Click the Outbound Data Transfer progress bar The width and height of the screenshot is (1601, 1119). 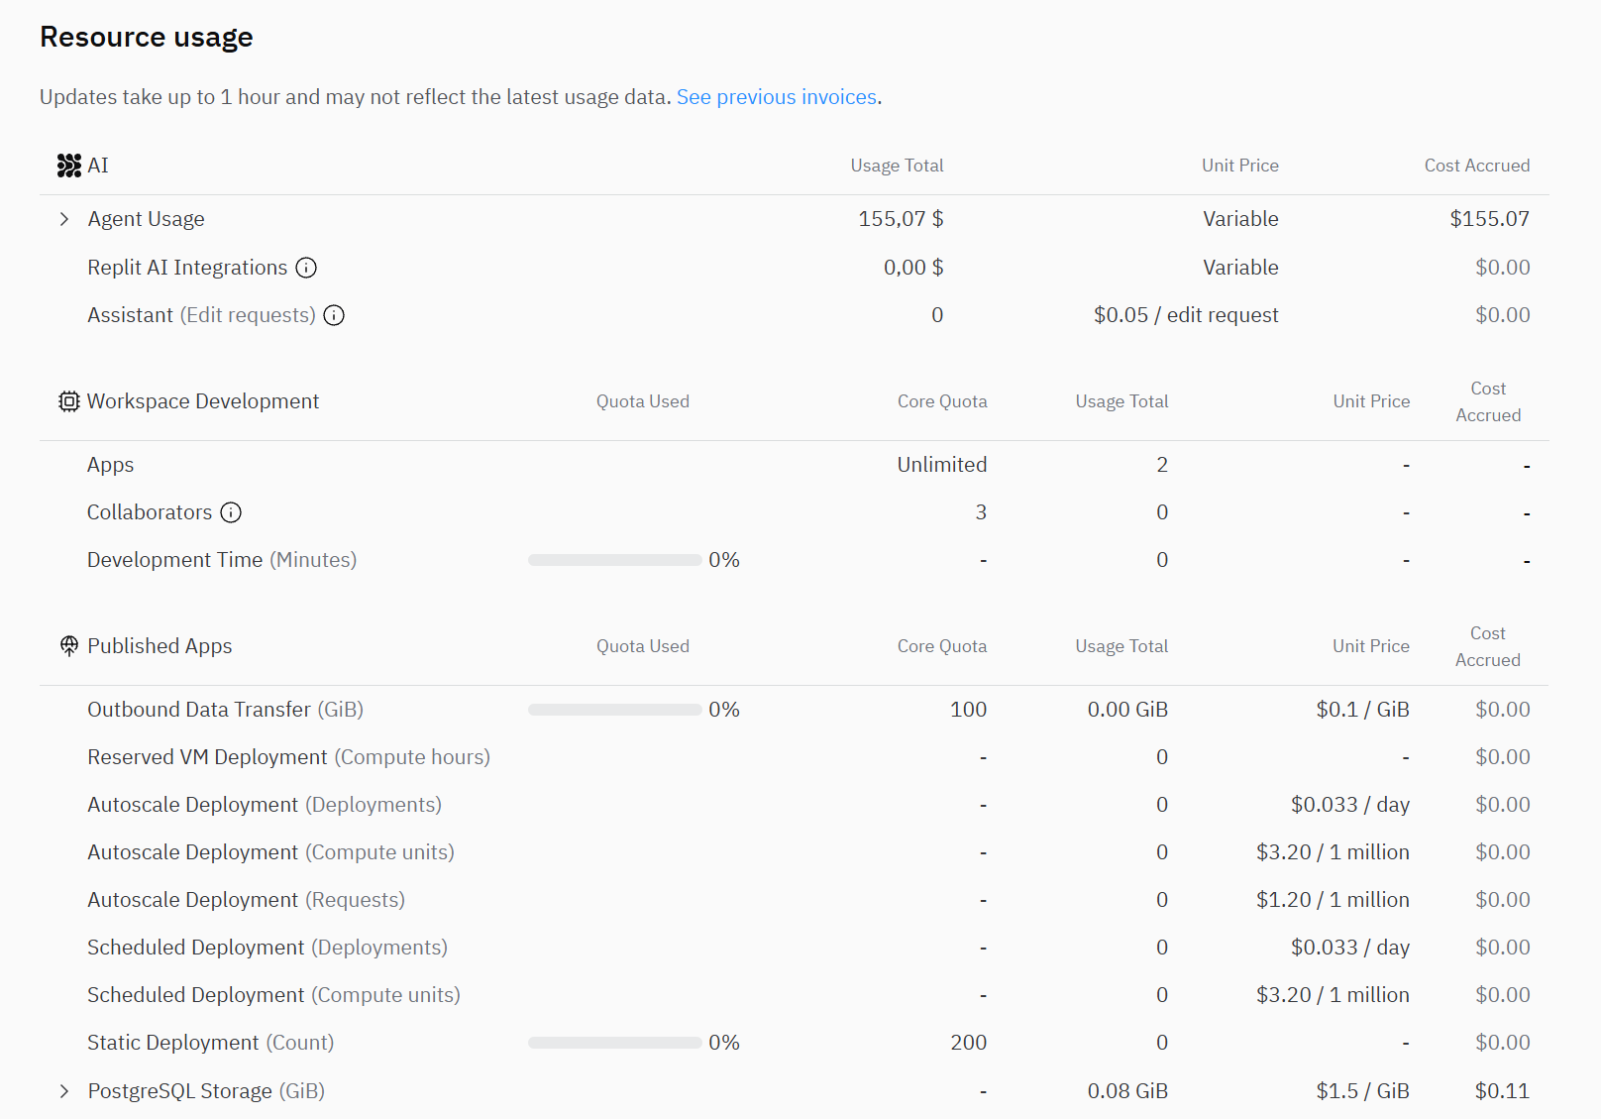614,710
